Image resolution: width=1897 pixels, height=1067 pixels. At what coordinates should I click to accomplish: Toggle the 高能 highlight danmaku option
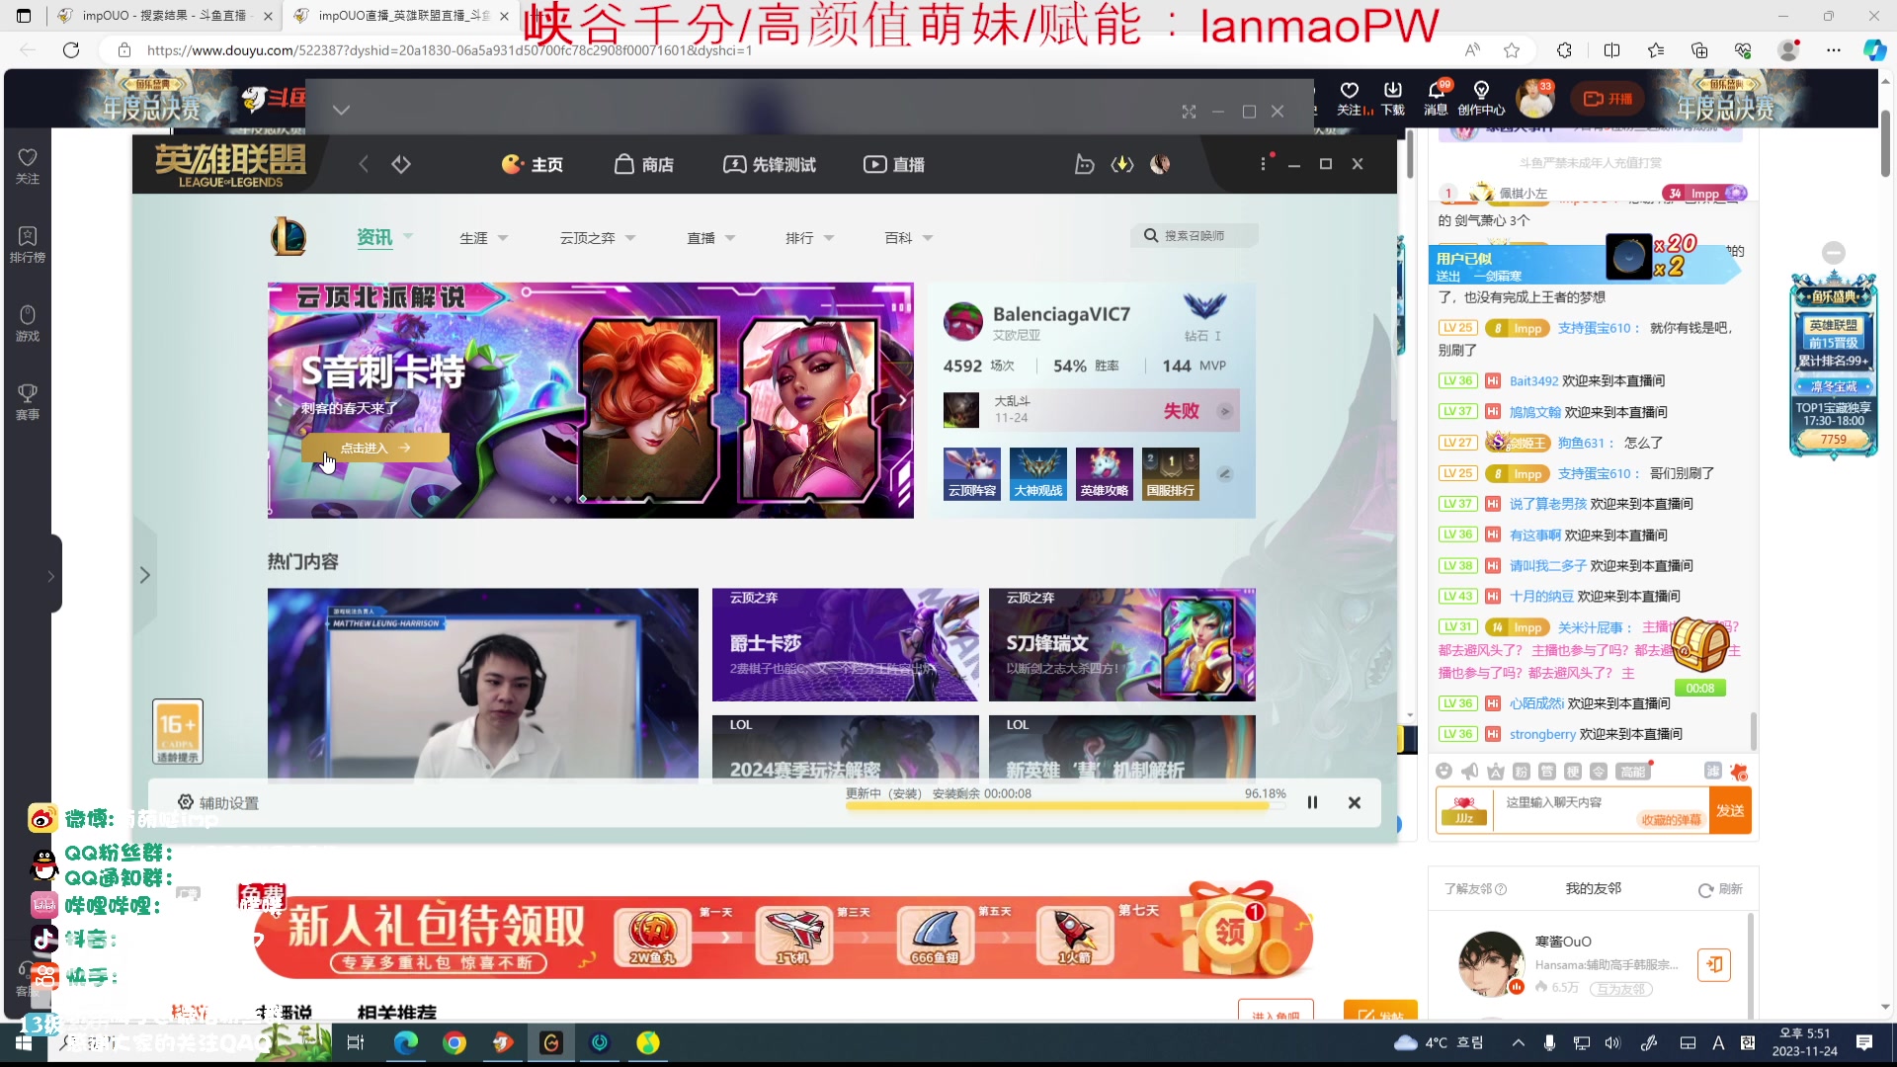(x=1633, y=772)
